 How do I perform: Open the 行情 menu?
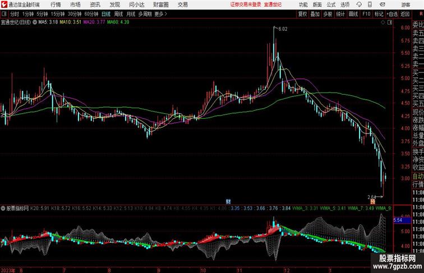click(56, 4)
